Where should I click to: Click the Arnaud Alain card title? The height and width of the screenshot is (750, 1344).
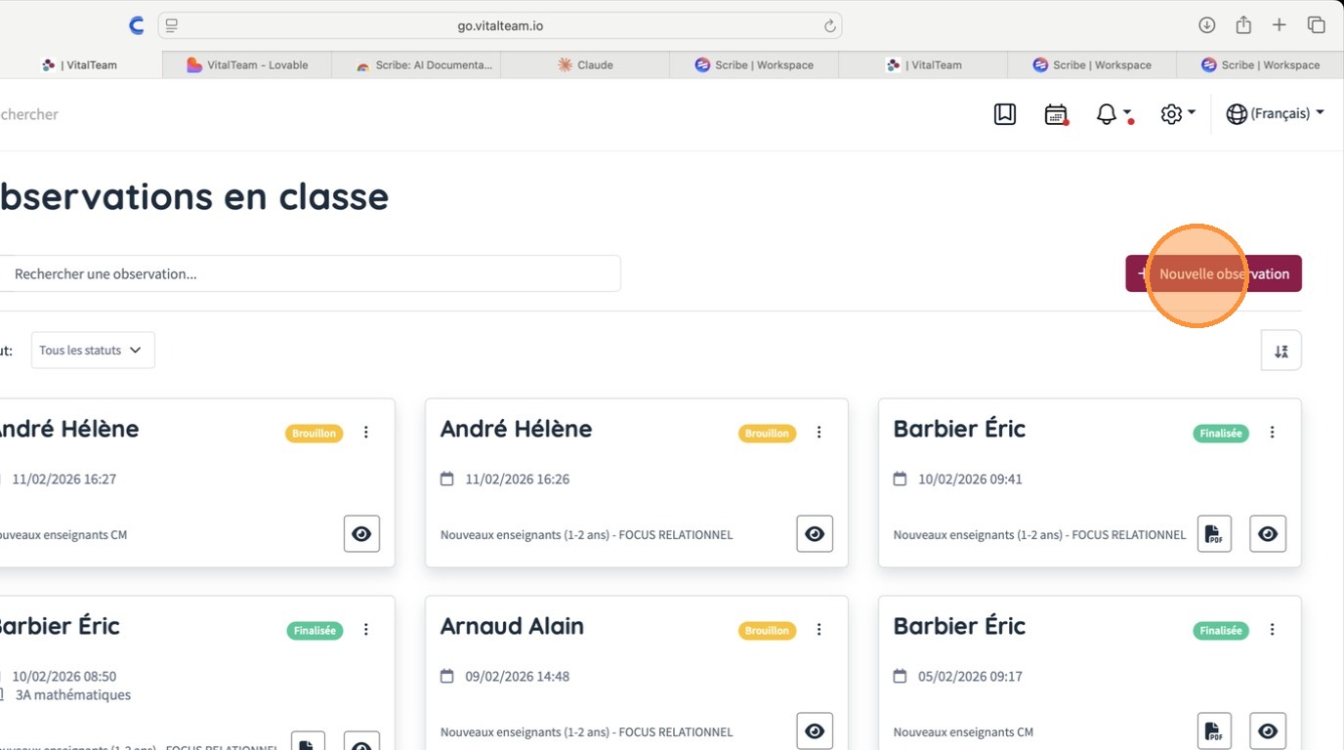[512, 626]
